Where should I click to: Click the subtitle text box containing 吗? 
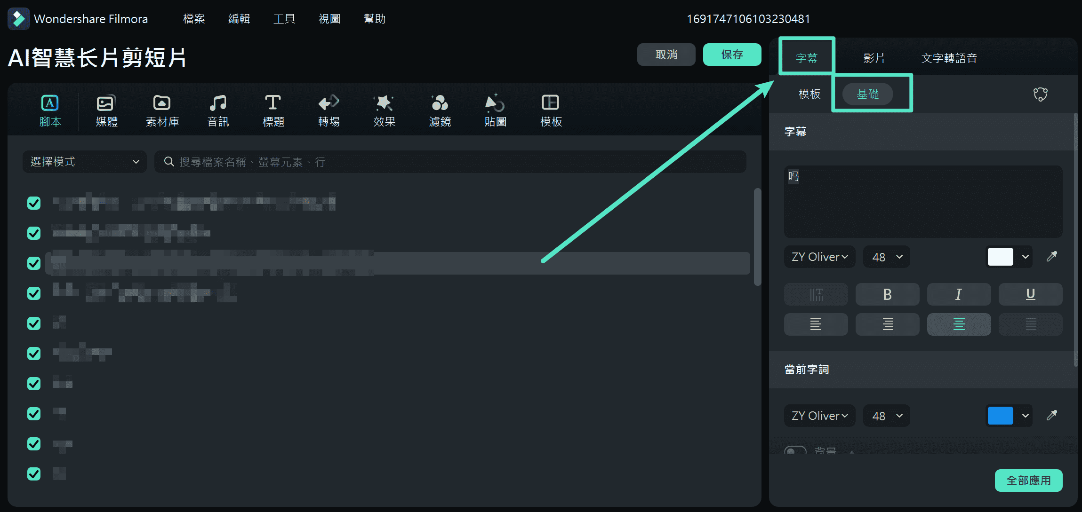click(x=923, y=201)
